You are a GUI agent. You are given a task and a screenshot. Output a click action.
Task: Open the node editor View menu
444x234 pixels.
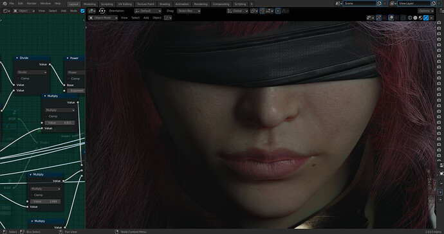pos(42,11)
